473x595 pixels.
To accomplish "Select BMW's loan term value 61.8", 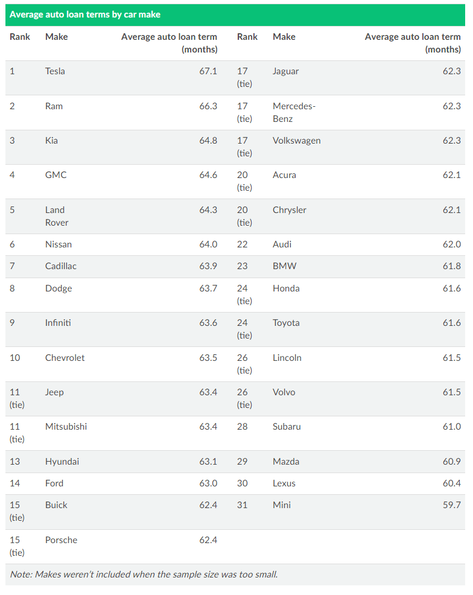I will (x=452, y=266).
